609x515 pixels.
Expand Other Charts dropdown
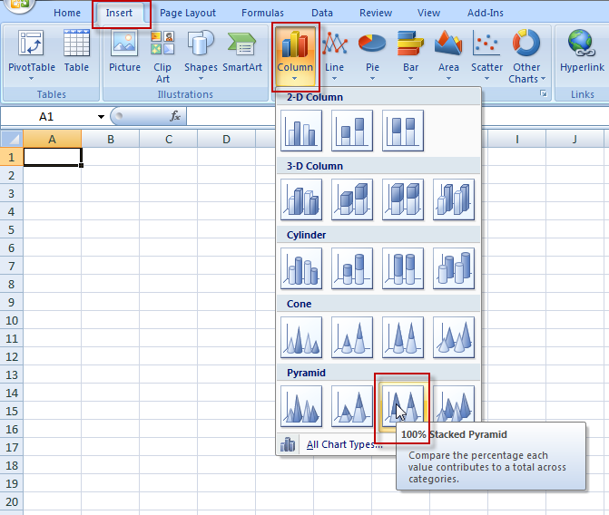coord(526,56)
